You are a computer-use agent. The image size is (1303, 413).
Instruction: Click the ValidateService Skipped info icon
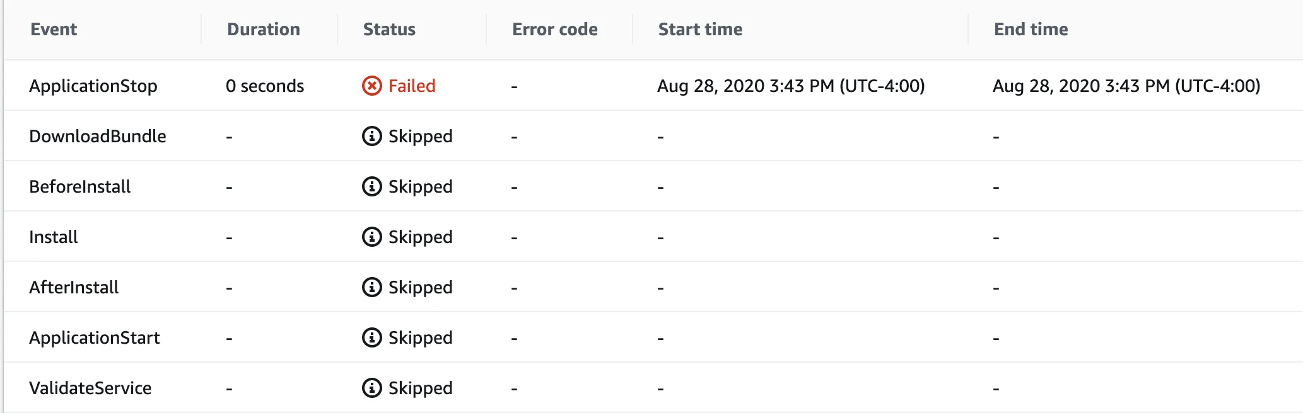[x=371, y=388]
